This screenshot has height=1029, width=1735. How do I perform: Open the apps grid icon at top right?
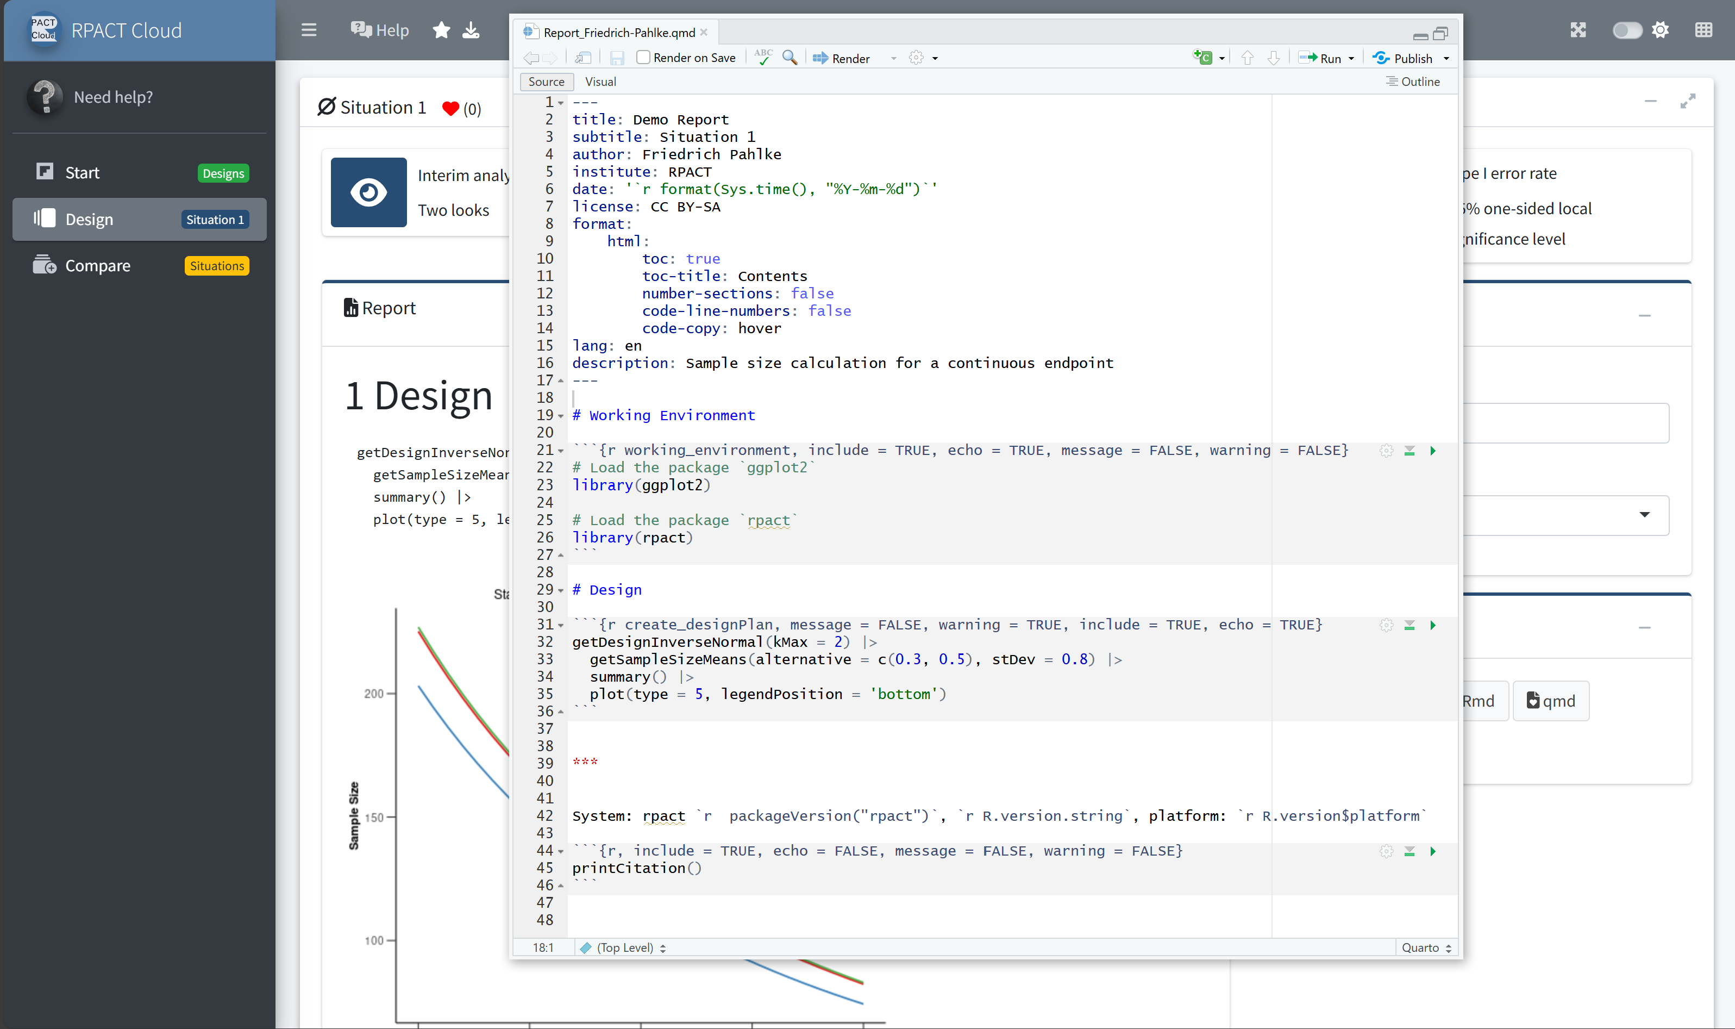[1703, 30]
